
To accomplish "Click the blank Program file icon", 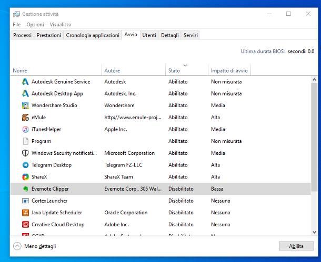I will point(25,141).
